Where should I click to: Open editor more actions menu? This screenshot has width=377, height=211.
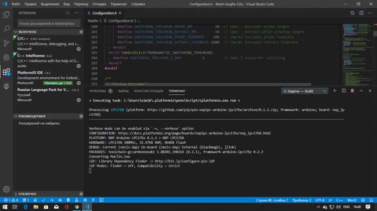tap(370, 13)
